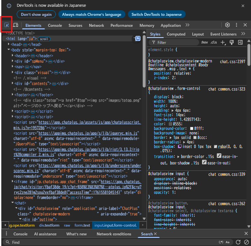Click the new style rule plus icon

click(x=223, y=42)
